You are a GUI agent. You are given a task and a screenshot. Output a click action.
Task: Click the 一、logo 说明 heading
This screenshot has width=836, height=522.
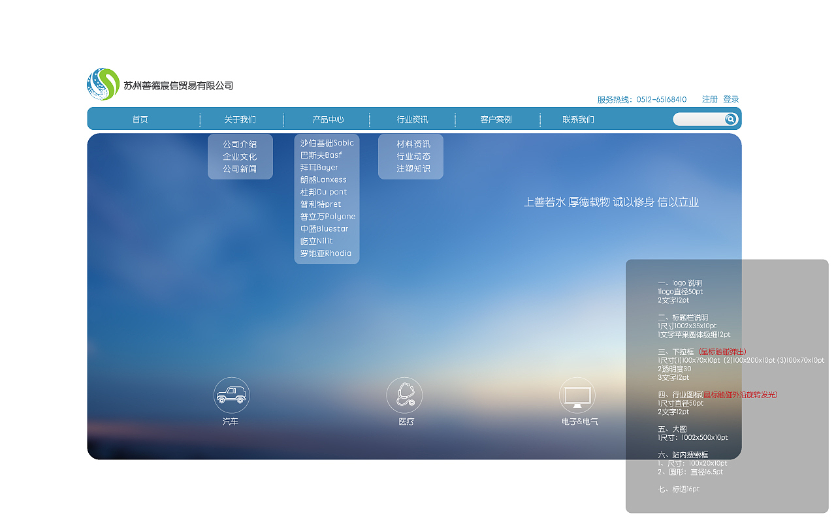point(680,283)
